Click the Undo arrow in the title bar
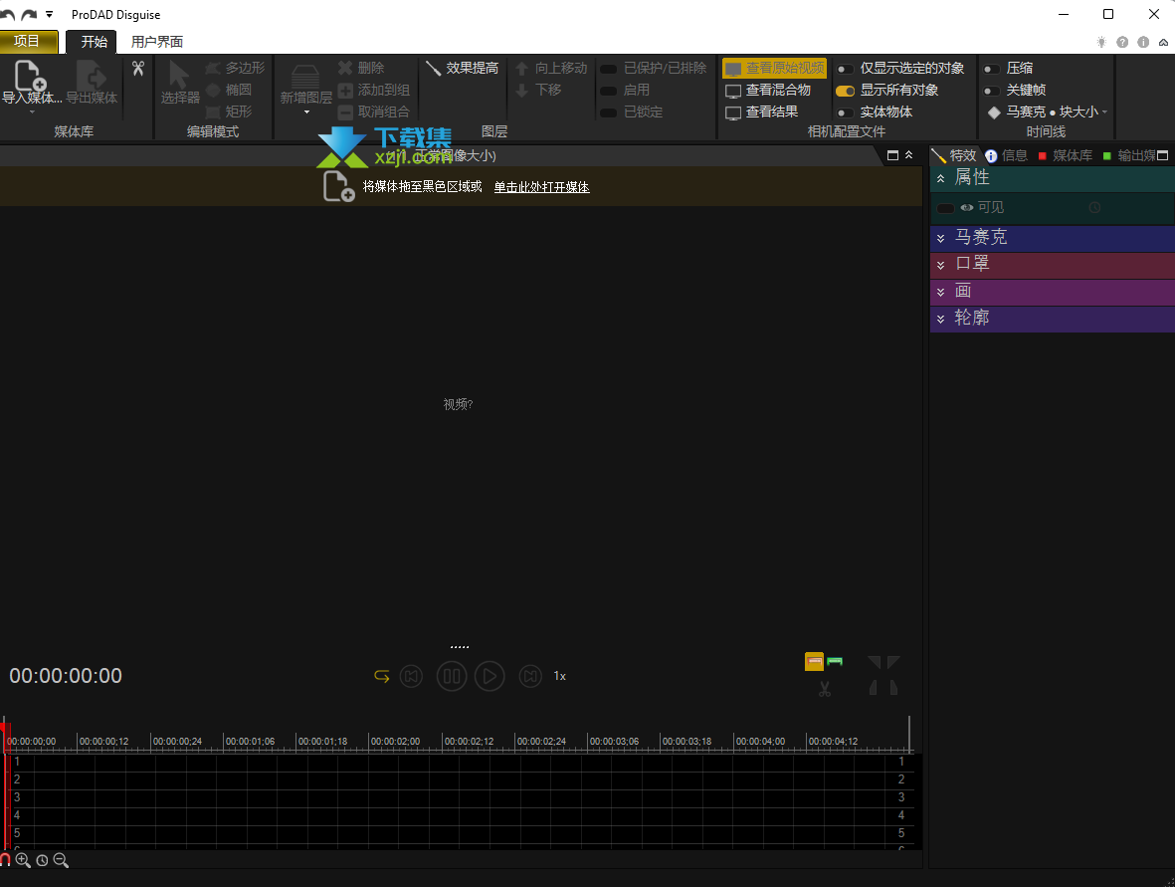Viewport: 1175px width, 887px height. point(8,14)
